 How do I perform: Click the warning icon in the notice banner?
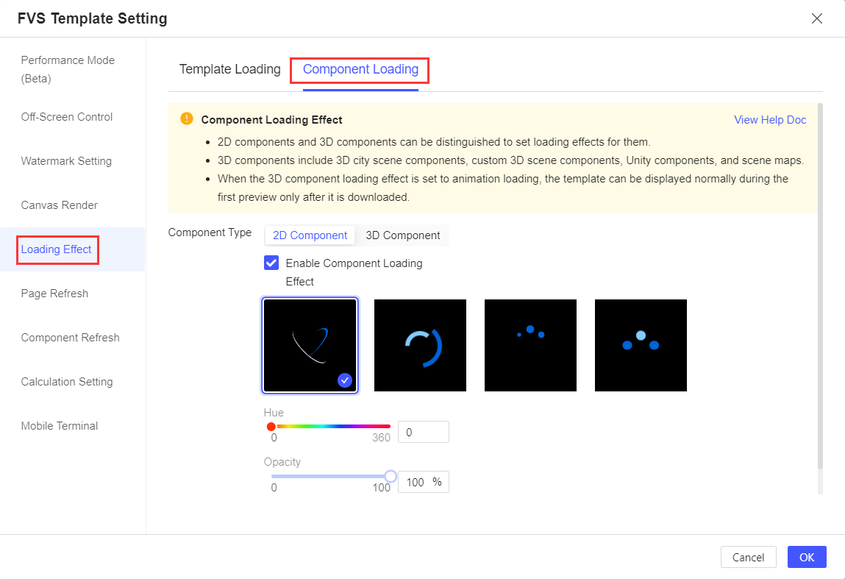click(186, 118)
